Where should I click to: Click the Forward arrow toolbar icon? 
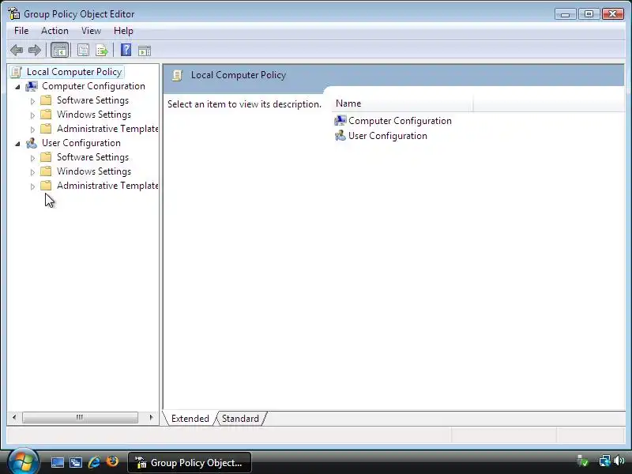click(35, 51)
